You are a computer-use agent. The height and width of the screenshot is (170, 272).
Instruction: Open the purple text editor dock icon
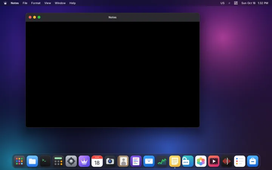pos(136,161)
